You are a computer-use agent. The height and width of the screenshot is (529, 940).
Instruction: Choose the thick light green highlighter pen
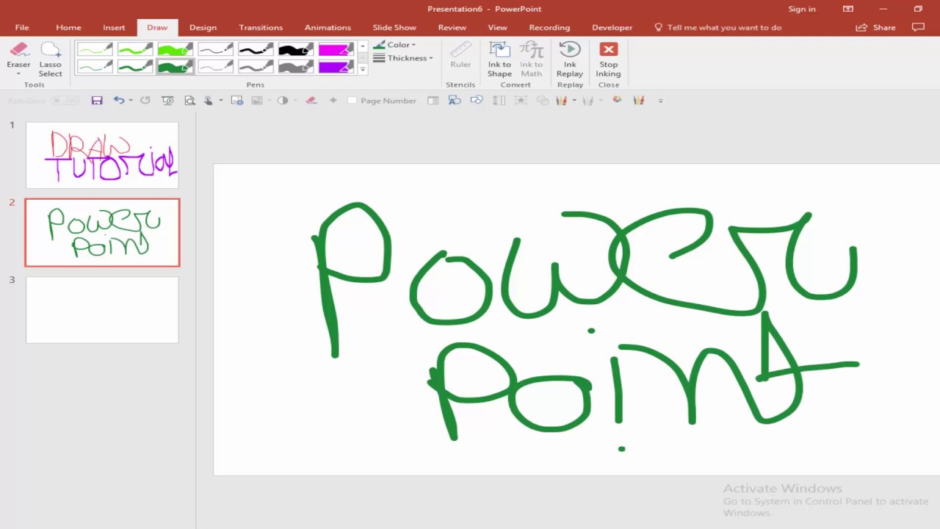176,49
